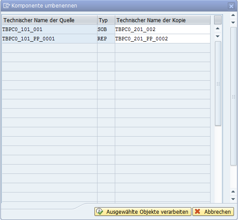Click the table's inner scroll-down arrow
The image size is (238, 220).
218,36
